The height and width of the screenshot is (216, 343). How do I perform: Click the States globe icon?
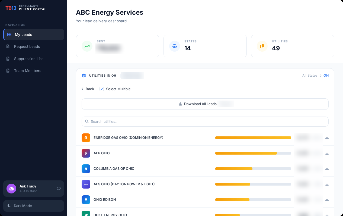[175, 46]
